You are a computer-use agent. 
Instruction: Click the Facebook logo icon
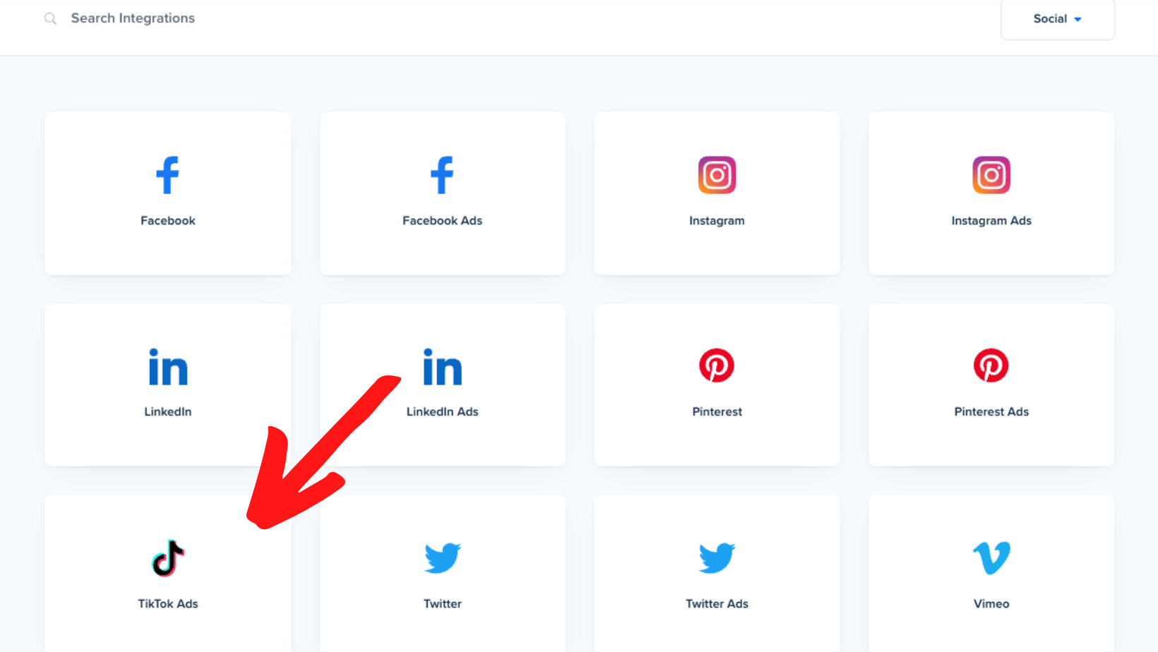168,175
